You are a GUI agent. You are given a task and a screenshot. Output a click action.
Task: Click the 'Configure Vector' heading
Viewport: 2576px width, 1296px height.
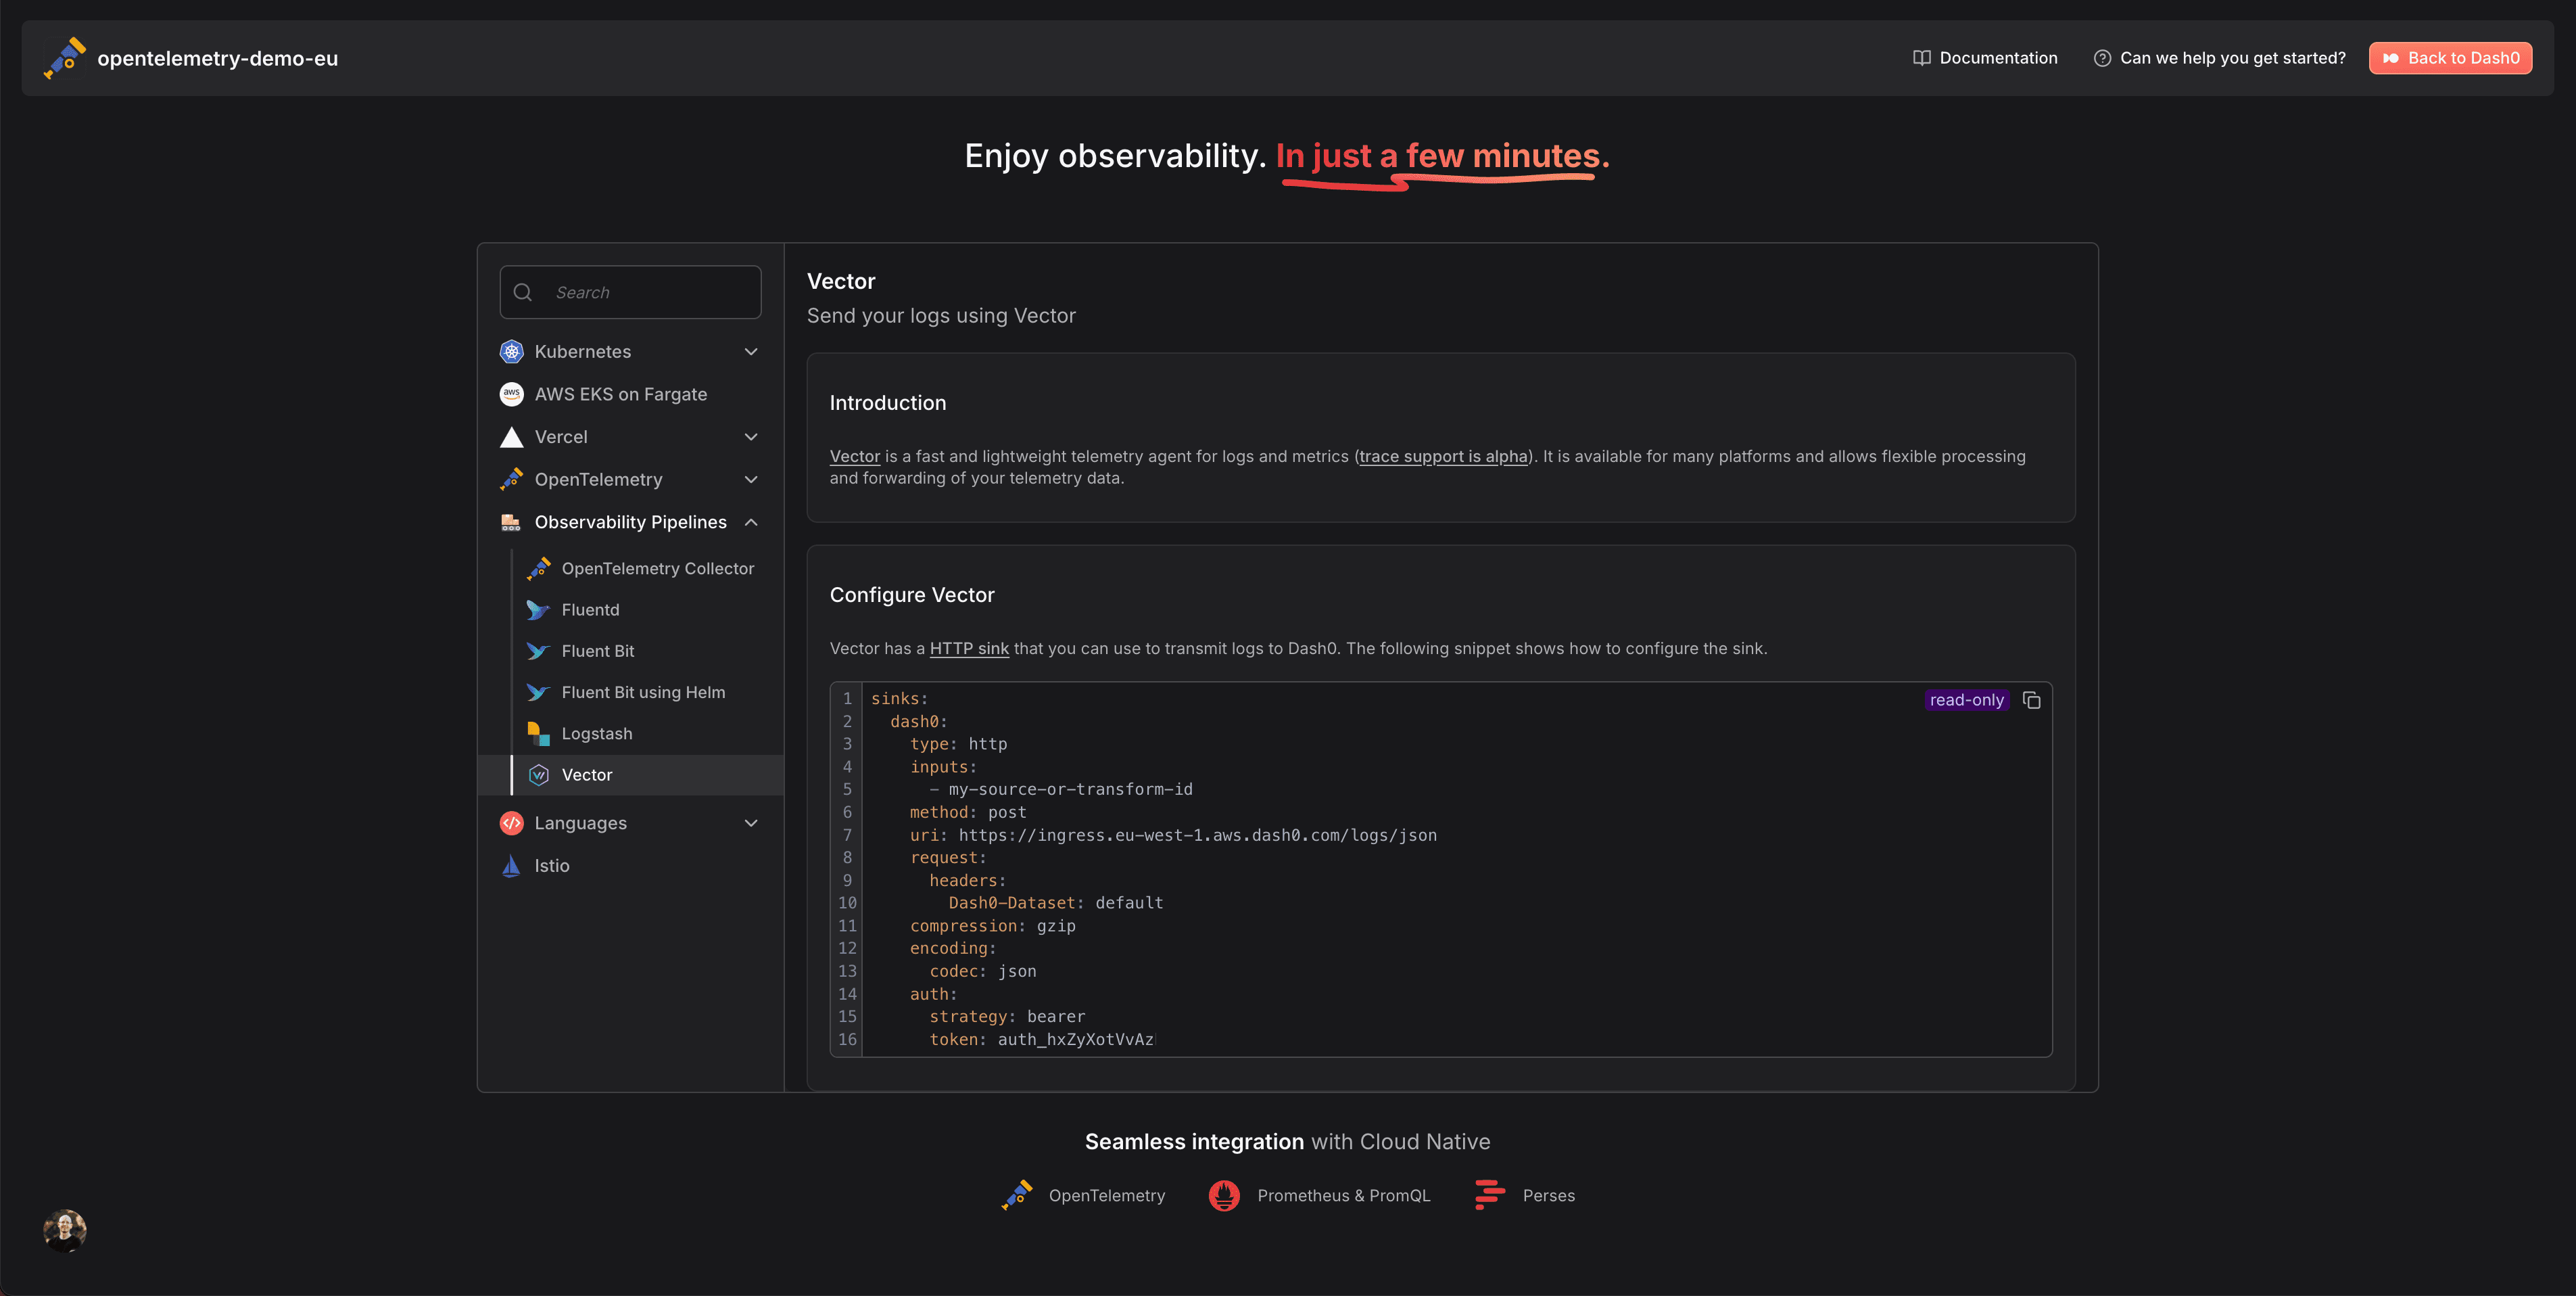[912, 595]
